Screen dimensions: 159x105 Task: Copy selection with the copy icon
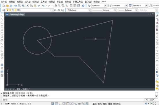pyautogui.click(x=31, y=6)
